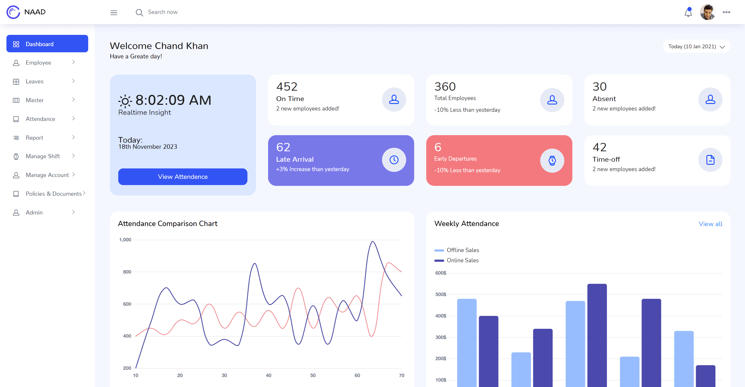
Task: Click the Manage Account person icon
Action: click(x=16, y=175)
